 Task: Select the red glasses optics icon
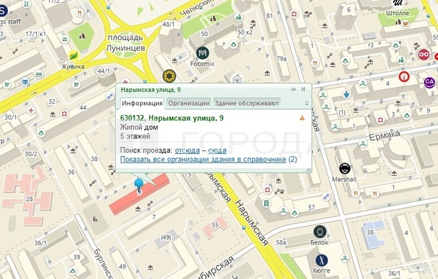pos(424,54)
